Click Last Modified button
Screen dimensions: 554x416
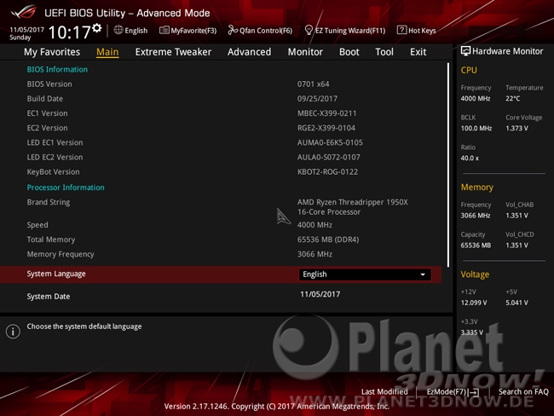pyautogui.click(x=384, y=391)
